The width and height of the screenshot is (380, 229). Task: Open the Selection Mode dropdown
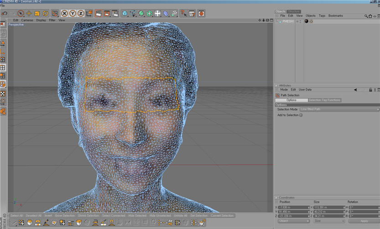[x=339, y=109]
